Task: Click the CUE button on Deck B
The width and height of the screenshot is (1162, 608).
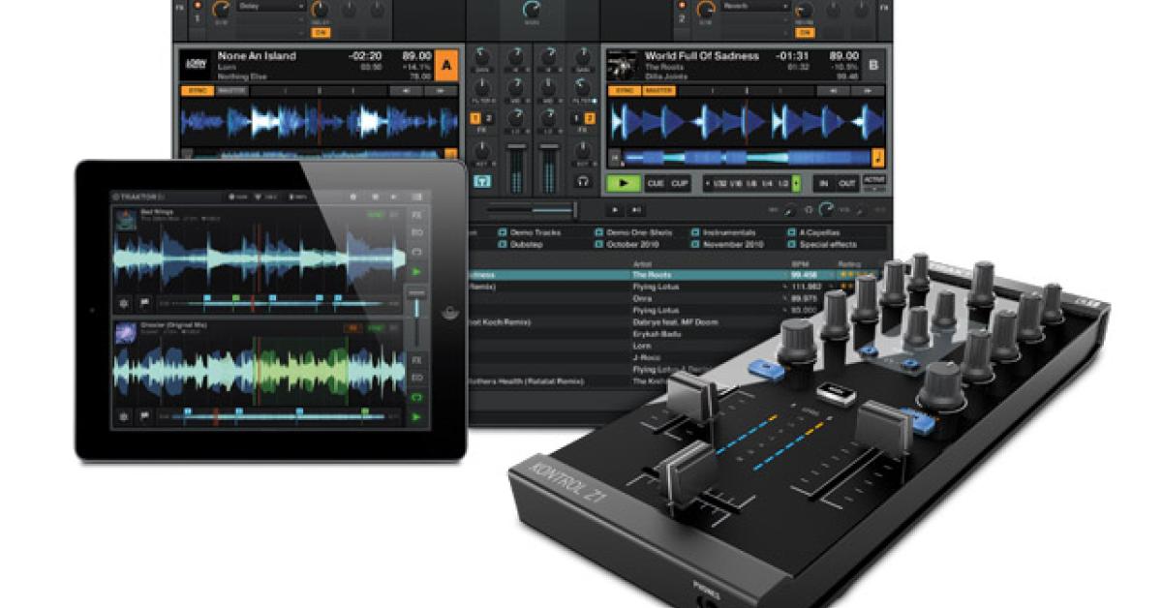Action: (656, 183)
